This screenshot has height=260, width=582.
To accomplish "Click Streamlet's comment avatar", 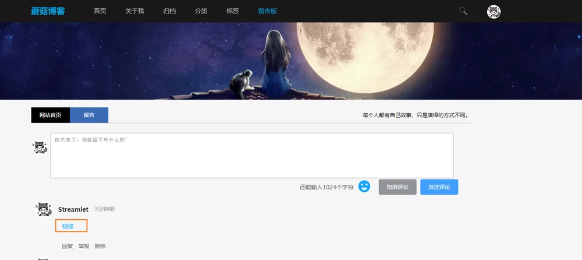I will 44,209.
